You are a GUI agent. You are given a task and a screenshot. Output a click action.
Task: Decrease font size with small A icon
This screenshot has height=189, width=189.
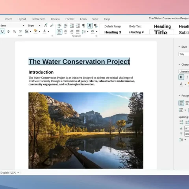tap(52, 26)
